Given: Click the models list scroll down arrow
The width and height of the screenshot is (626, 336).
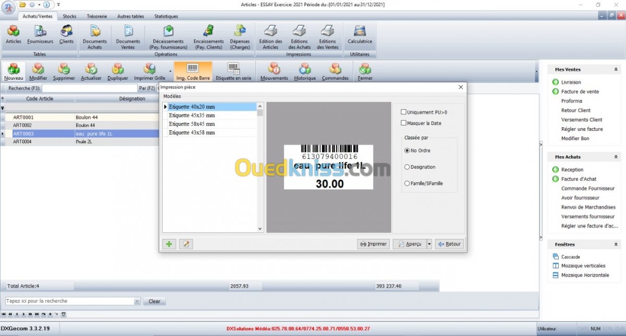Looking at the screenshot, I should tap(261, 229).
